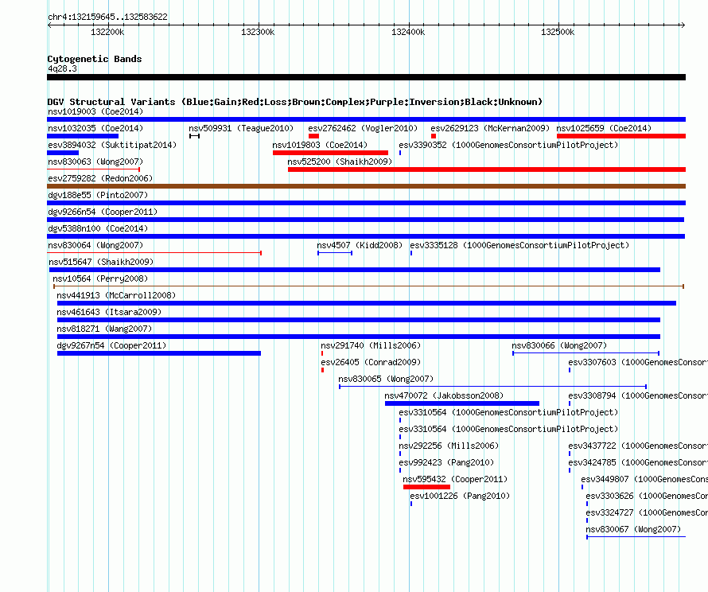The height and width of the screenshot is (592, 708).
Task: Click nsv595432 (Cooper2011) label
Action: click(455, 479)
